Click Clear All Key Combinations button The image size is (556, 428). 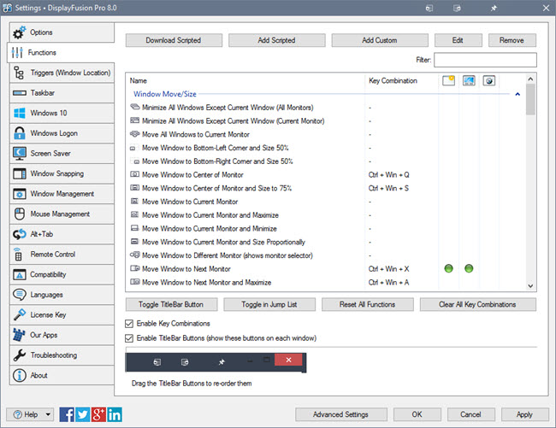(478, 304)
